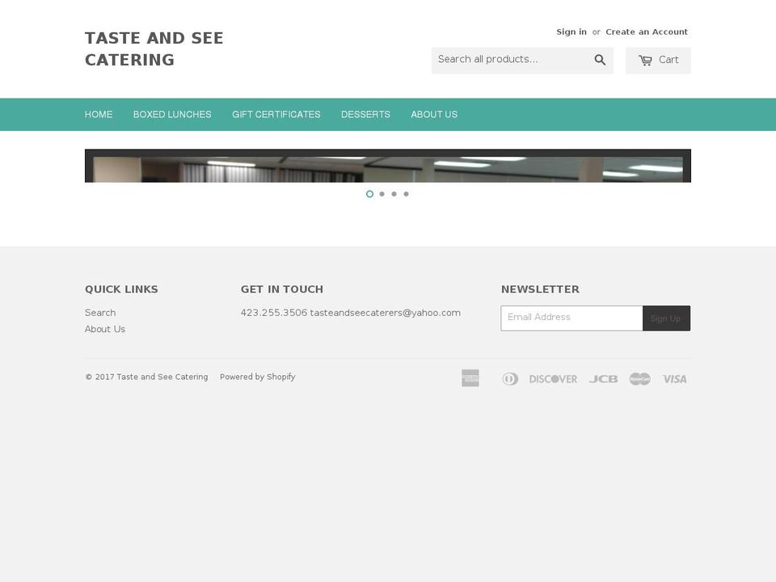
Task: Click the newsletter Sign Up button
Action: point(666,318)
